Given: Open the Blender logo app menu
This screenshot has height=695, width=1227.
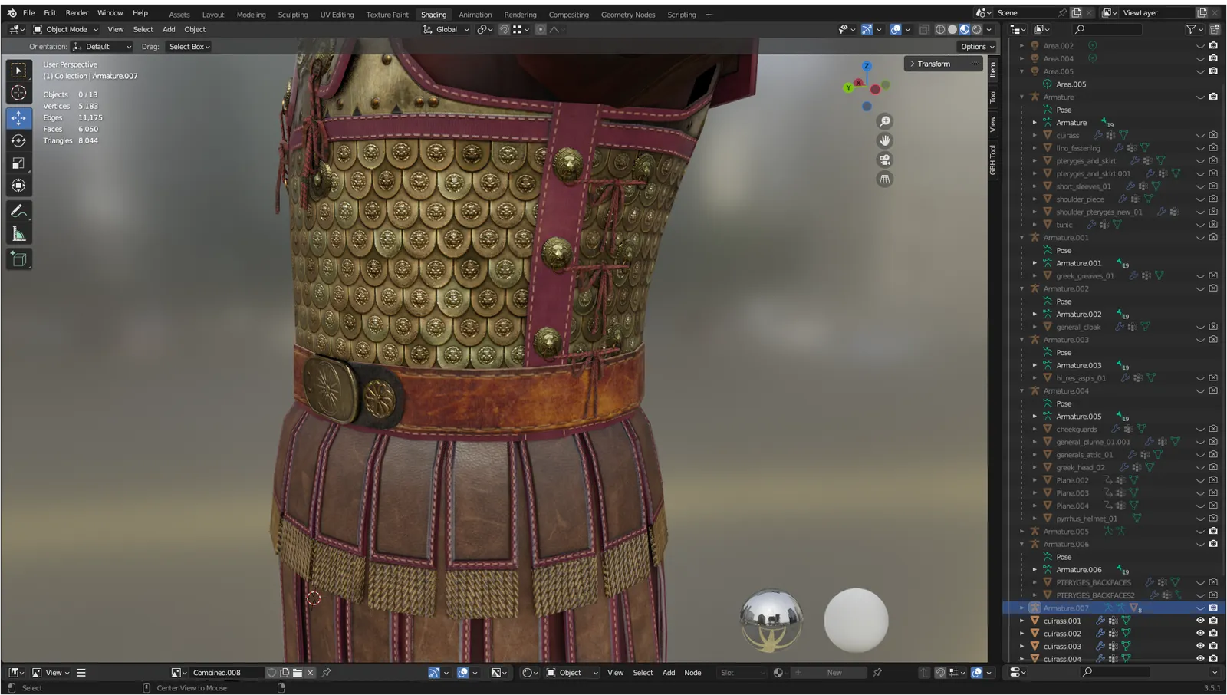Looking at the screenshot, I should (12, 13).
